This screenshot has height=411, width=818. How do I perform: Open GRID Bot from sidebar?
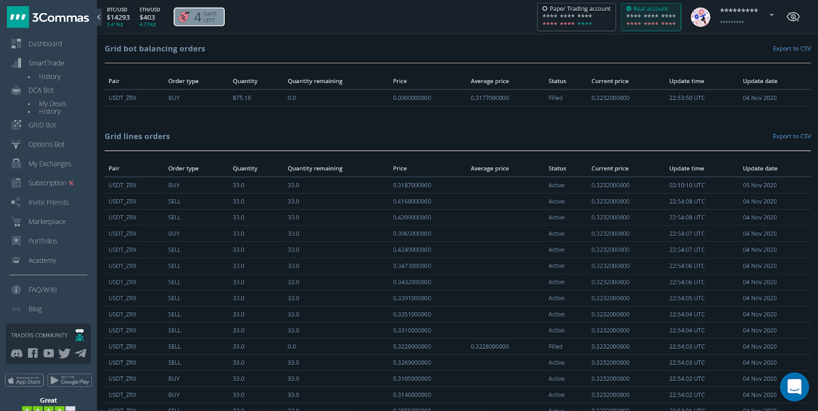click(42, 125)
